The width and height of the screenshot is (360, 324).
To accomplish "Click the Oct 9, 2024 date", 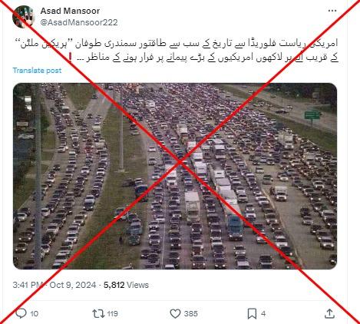I will click(73, 285).
